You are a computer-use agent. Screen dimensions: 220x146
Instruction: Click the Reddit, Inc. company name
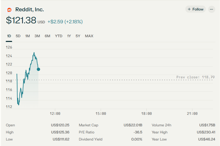click(x=30, y=9)
